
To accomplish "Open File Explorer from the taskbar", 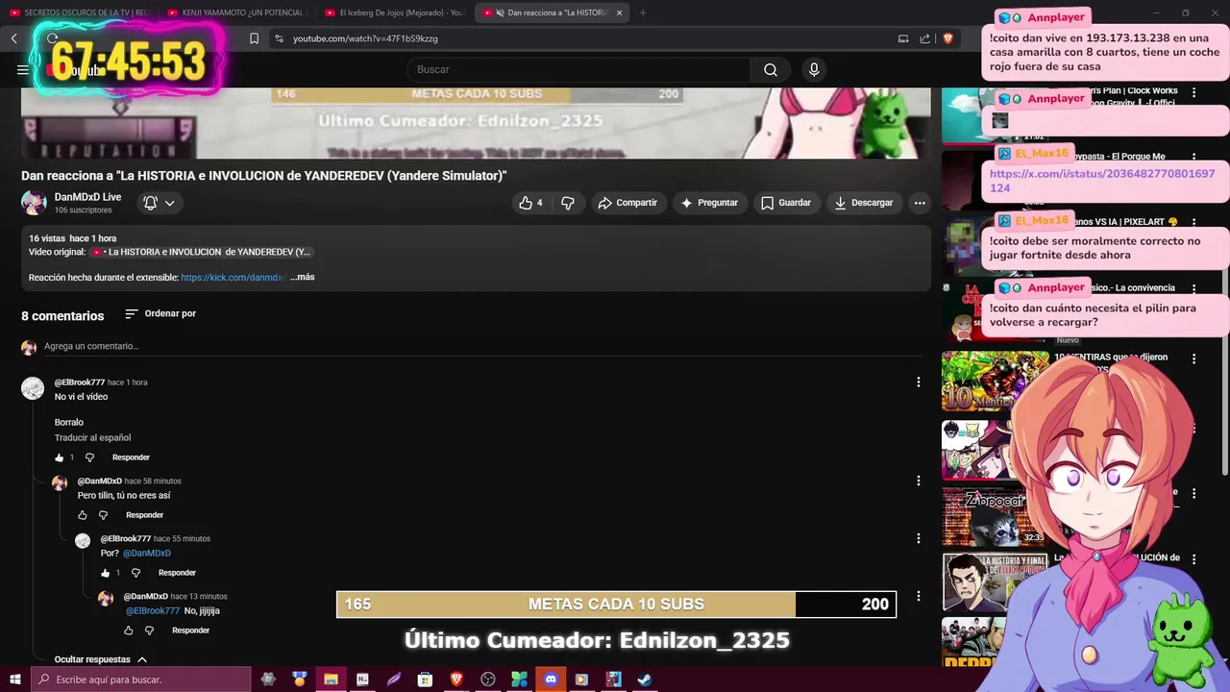I will [331, 680].
